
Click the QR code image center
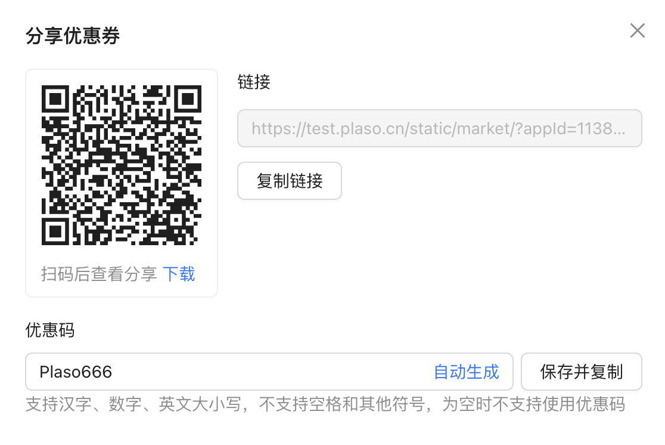122,165
